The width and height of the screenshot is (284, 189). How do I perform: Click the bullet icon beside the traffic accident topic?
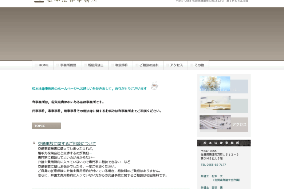click(34, 143)
